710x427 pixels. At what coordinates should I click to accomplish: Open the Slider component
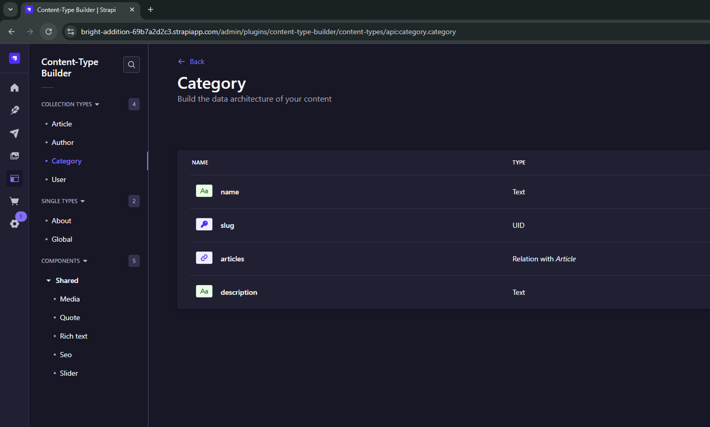pyautogui.click(x=69, y=373)
